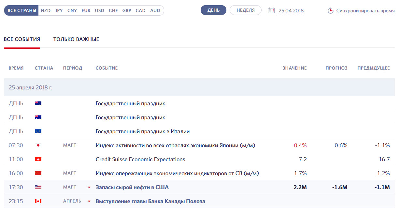Switch the view to НЕДЕЛЯ
Viewport: 400px width, 210px height.
(245, 10)
